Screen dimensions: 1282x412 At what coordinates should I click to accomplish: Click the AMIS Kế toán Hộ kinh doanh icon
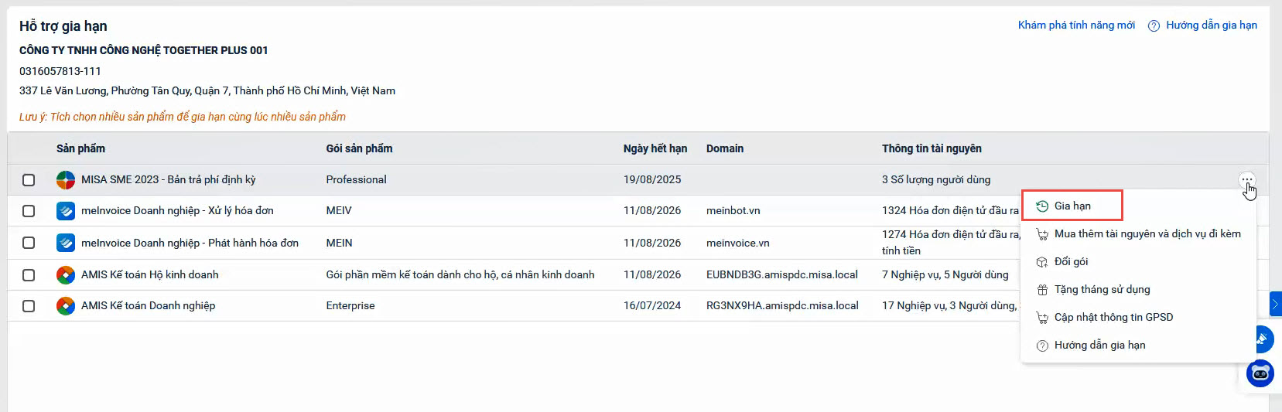coord(66,274)
